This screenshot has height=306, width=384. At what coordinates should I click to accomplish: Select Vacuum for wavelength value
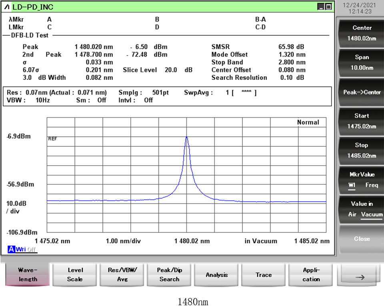coord(372,215)
